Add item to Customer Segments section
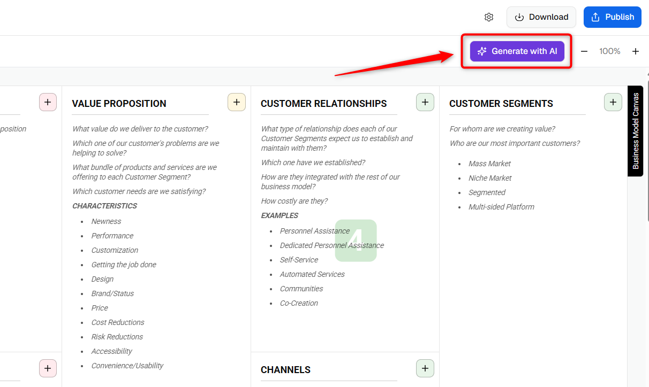The width and height of the screenshot is (649, 387). tap(613, 102)
